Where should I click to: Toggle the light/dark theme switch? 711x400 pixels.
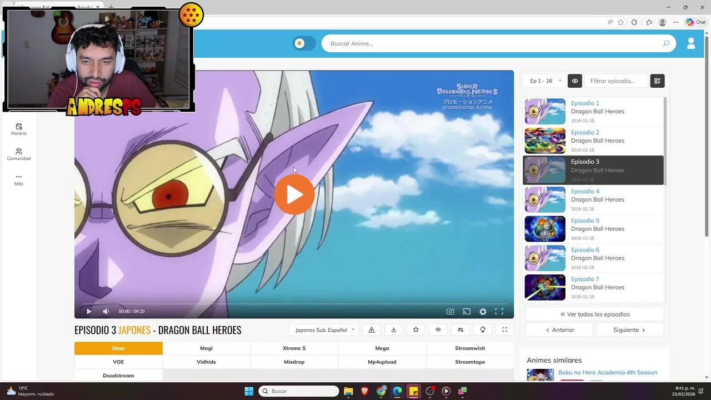point(304,43)
